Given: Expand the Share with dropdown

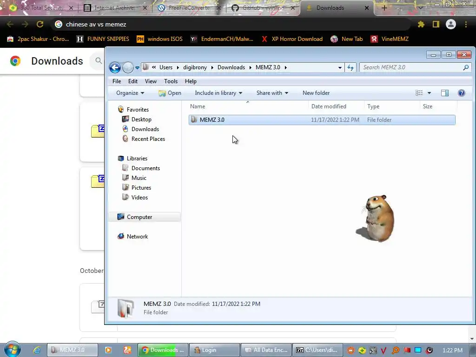Looking at the screenshot, I should 272,93.
